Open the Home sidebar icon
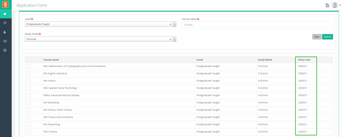 [x=5, y=14]
